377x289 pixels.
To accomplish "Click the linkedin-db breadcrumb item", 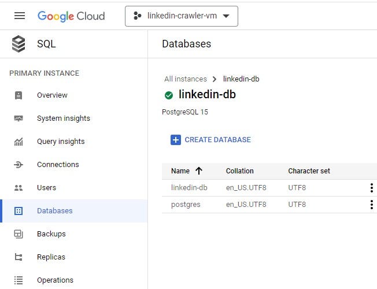I will tap(241, 79).
